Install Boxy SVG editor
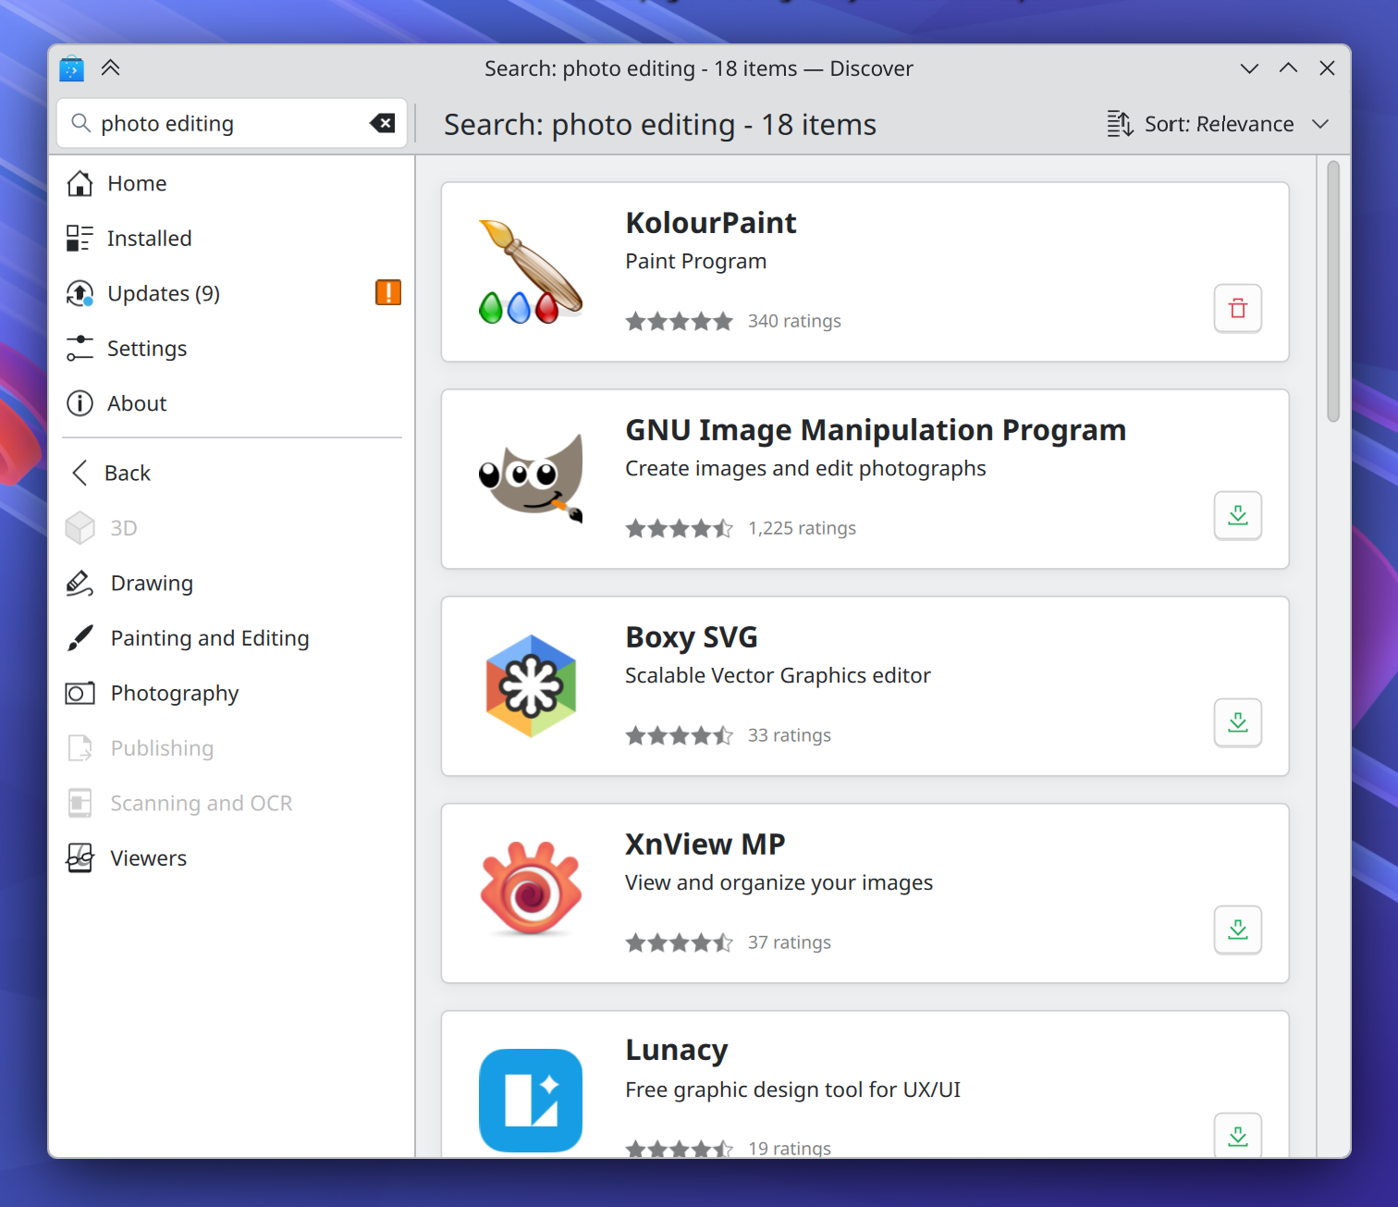The image size is (1398, 1207). click(1237, 723)
